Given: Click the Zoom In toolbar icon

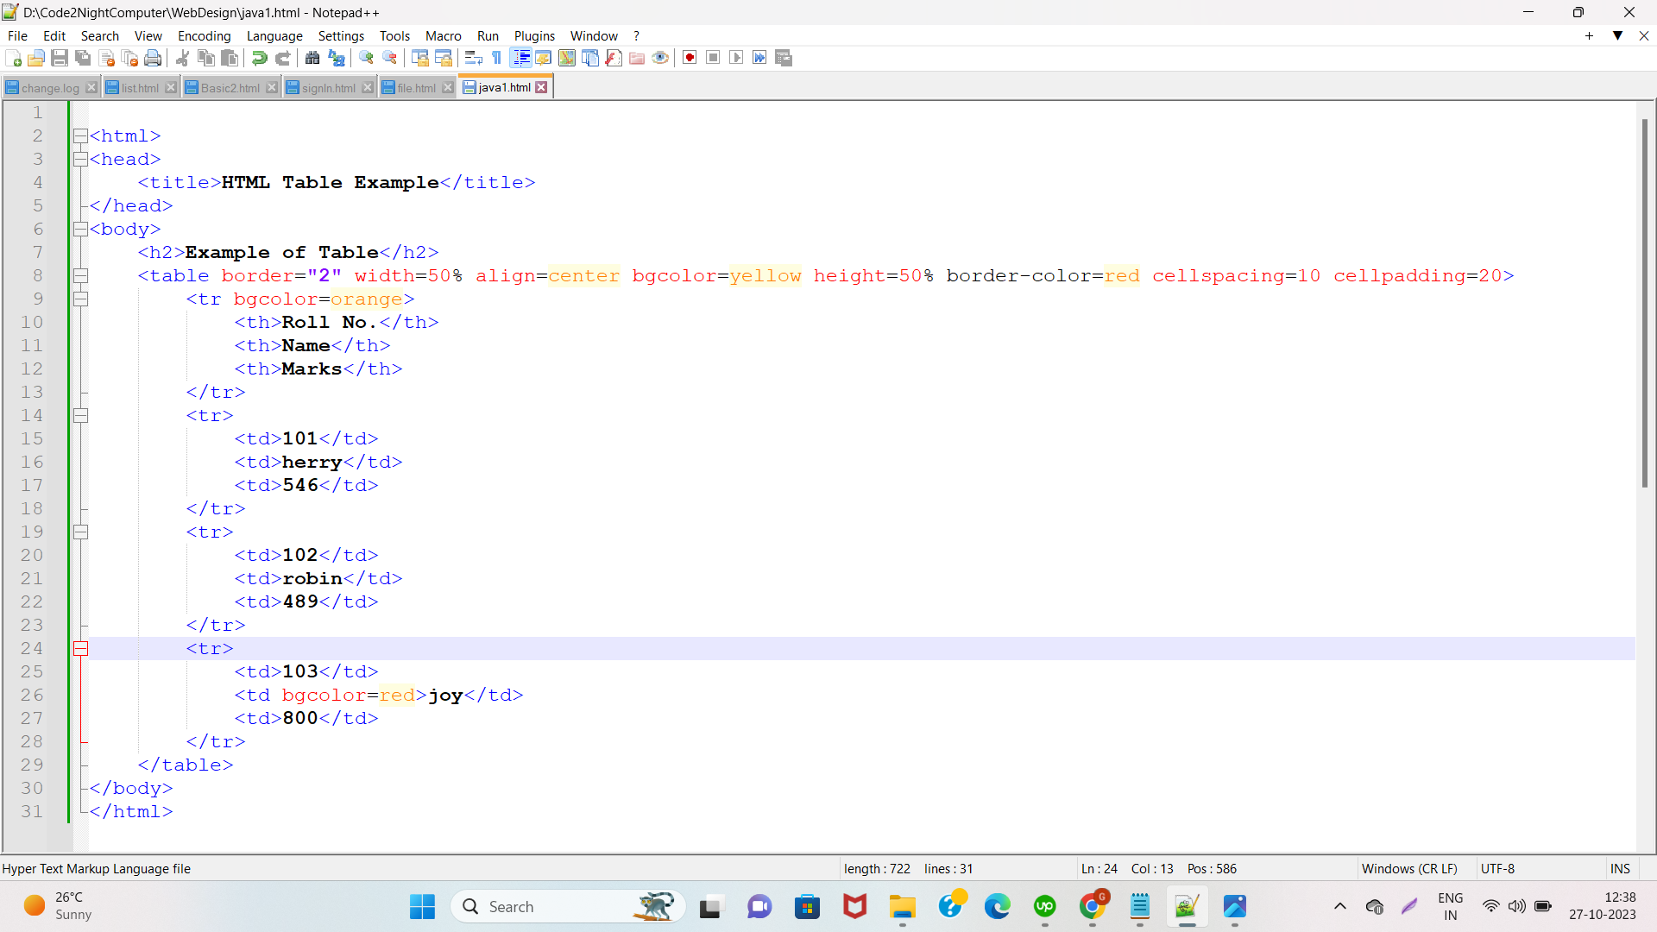Looking at the screenshot, I should coord(366,58).
